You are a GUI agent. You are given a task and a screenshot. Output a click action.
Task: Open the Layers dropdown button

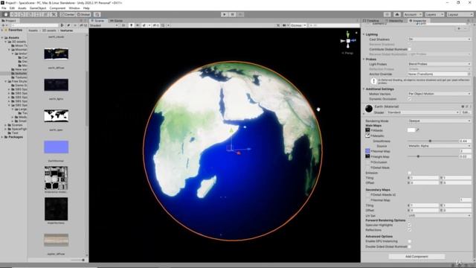(434, 14)
